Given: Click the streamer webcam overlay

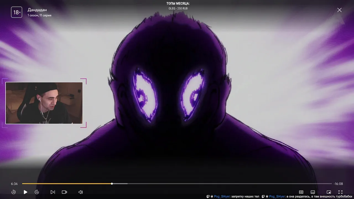Looking at the screenshot, I should click(x=44, y=103).
